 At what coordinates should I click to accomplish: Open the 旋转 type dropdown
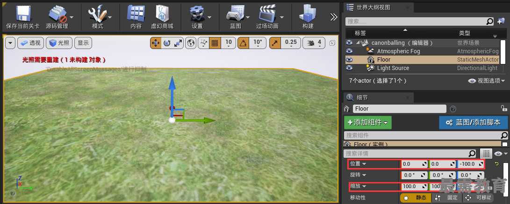tap(359, 175)
